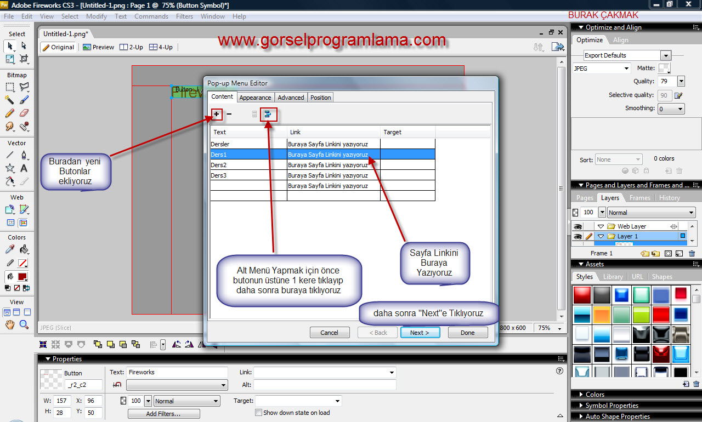Hide the Web Layer using eye icon
The image size is (702, 422).
point(577,226)
